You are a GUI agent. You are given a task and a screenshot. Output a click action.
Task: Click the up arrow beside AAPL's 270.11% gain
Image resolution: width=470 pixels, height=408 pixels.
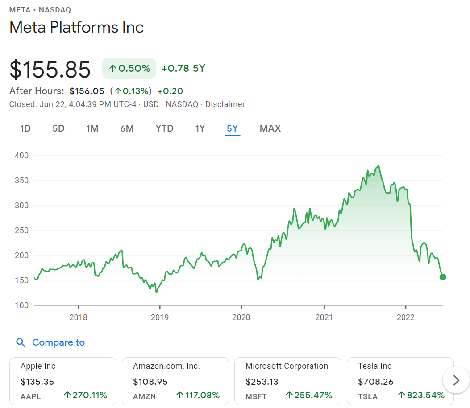click(x=67, y=395)
